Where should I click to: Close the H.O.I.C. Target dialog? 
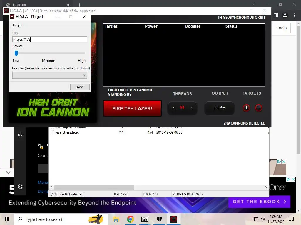click(84, 17)
